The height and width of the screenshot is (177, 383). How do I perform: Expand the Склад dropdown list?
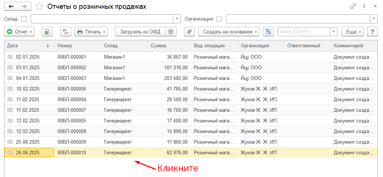177,19
